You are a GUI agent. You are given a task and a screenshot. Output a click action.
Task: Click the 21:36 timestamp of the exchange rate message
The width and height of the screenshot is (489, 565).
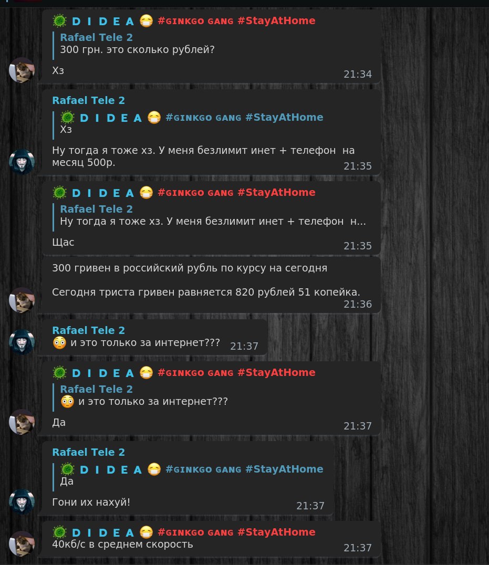(x=358, y=304)
